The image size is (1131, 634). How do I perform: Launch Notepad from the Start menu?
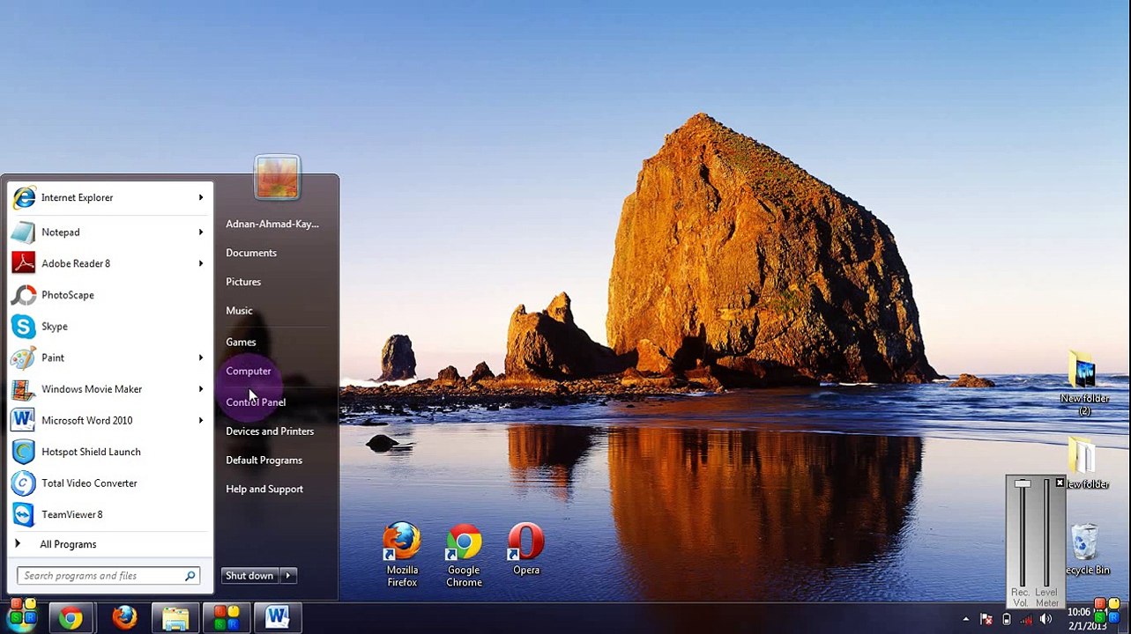[110, 232]
